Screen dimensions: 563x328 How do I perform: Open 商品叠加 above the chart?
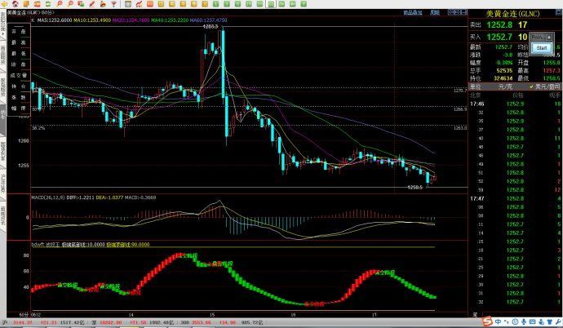pos(413,12)
